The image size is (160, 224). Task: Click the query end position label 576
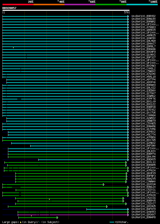(x=126, y=13)
